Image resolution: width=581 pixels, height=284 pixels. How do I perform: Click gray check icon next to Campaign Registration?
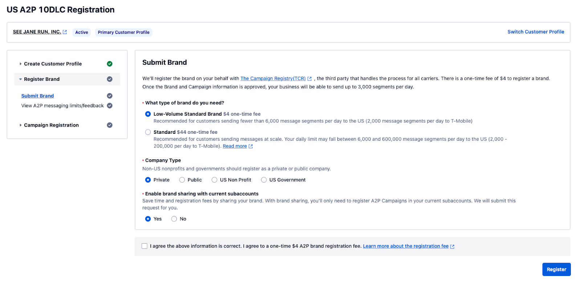[110, 125]
